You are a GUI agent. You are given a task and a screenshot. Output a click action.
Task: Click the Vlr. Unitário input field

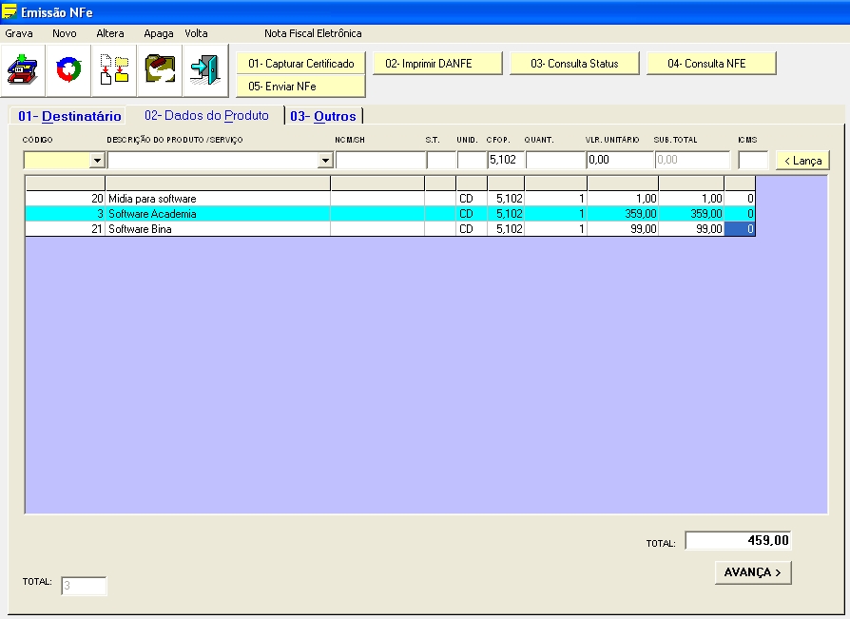pos(619,160)
